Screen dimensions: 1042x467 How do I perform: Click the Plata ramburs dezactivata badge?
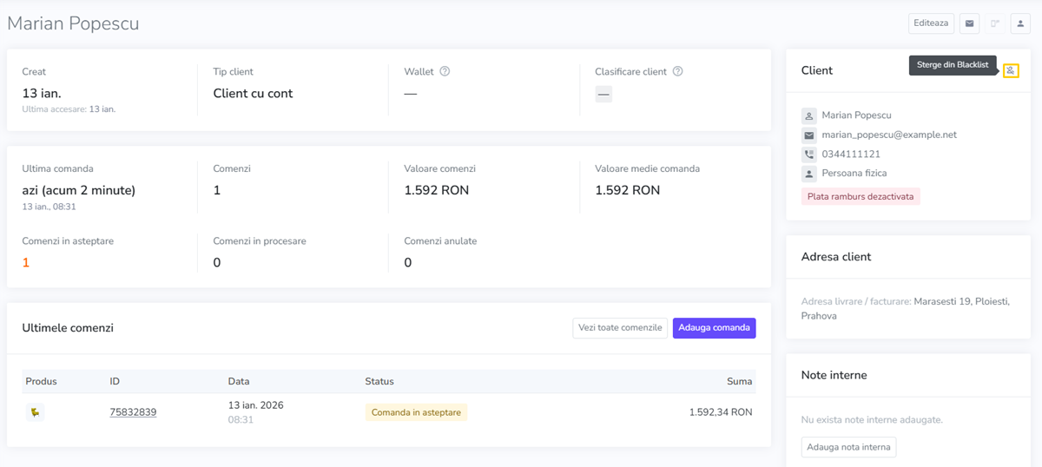pyautogui.click(x=860, y=196)
